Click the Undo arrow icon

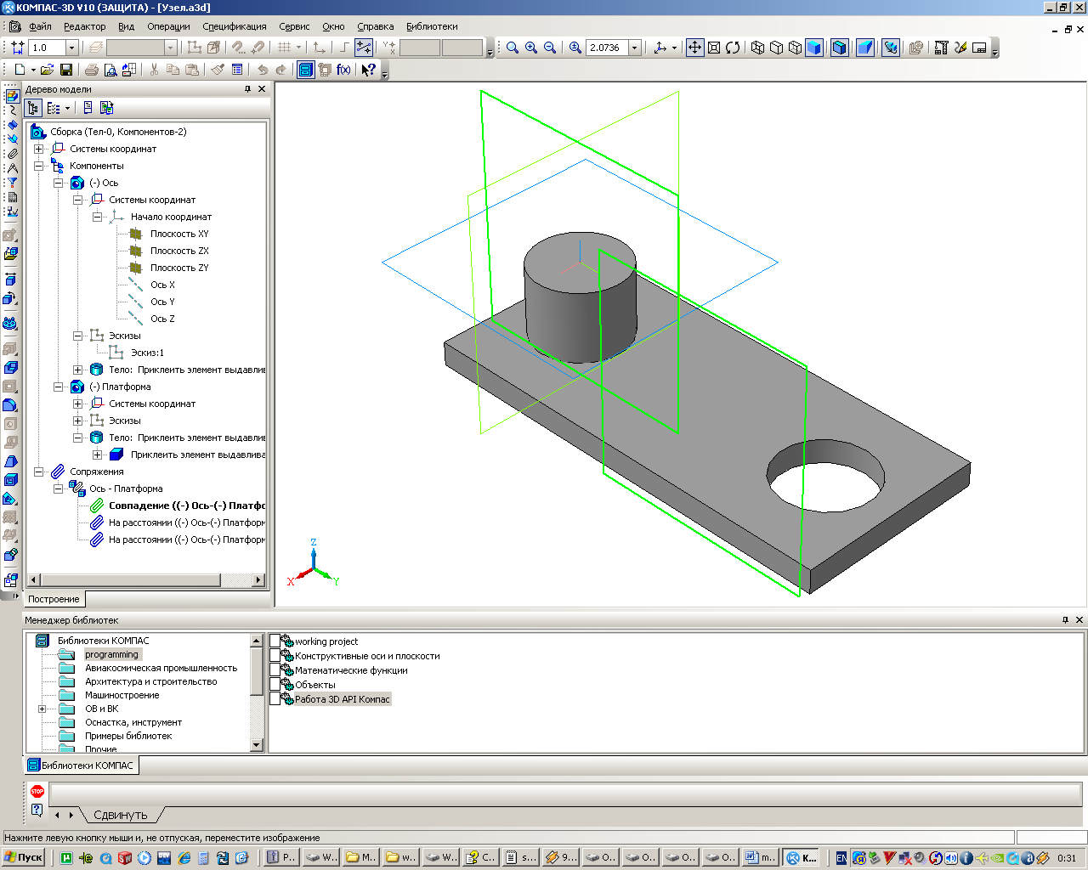click(x=263, y=70)
